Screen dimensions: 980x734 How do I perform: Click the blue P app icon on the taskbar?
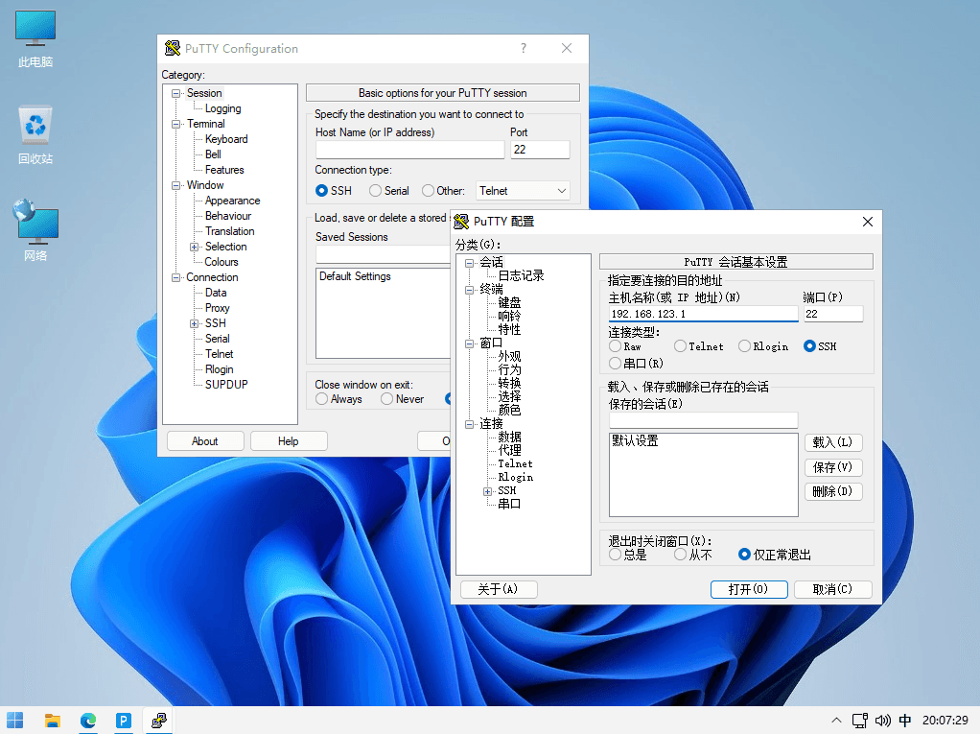pyautogui.click(x=124, y=721)
